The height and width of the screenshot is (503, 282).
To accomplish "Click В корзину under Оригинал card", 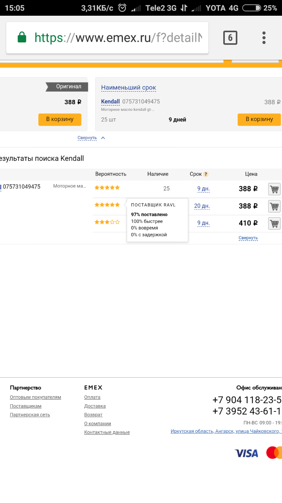I will (x=60, y=119).
